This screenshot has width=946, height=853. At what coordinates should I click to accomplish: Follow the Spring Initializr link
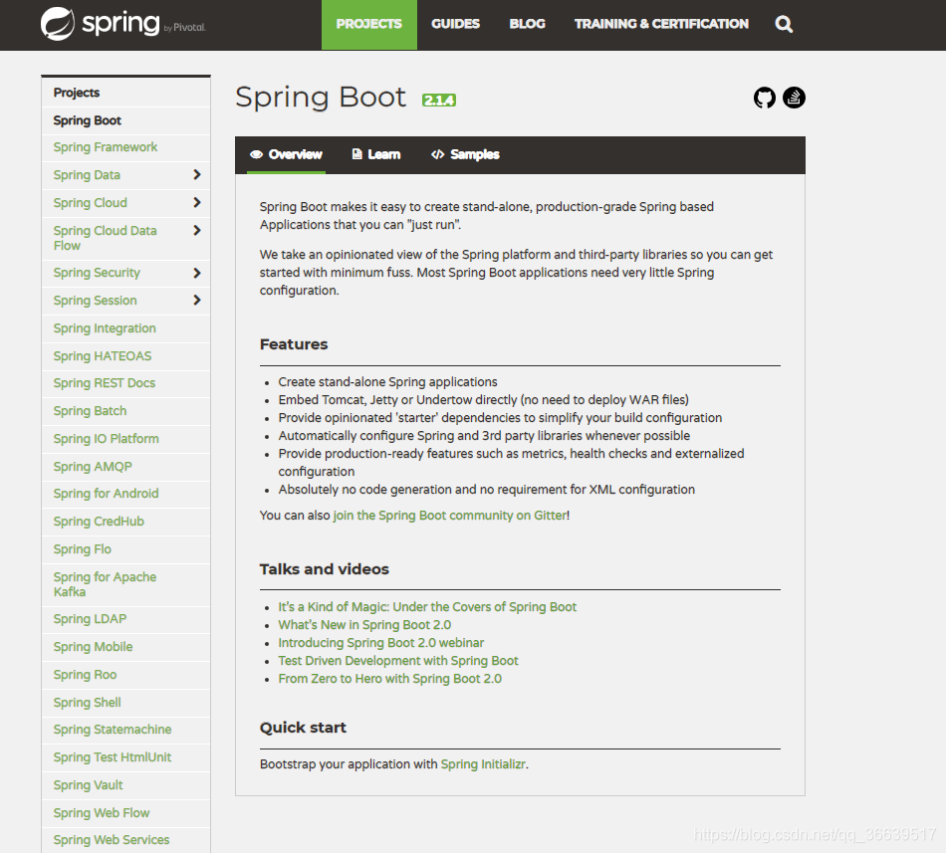[x=483, y=764]
